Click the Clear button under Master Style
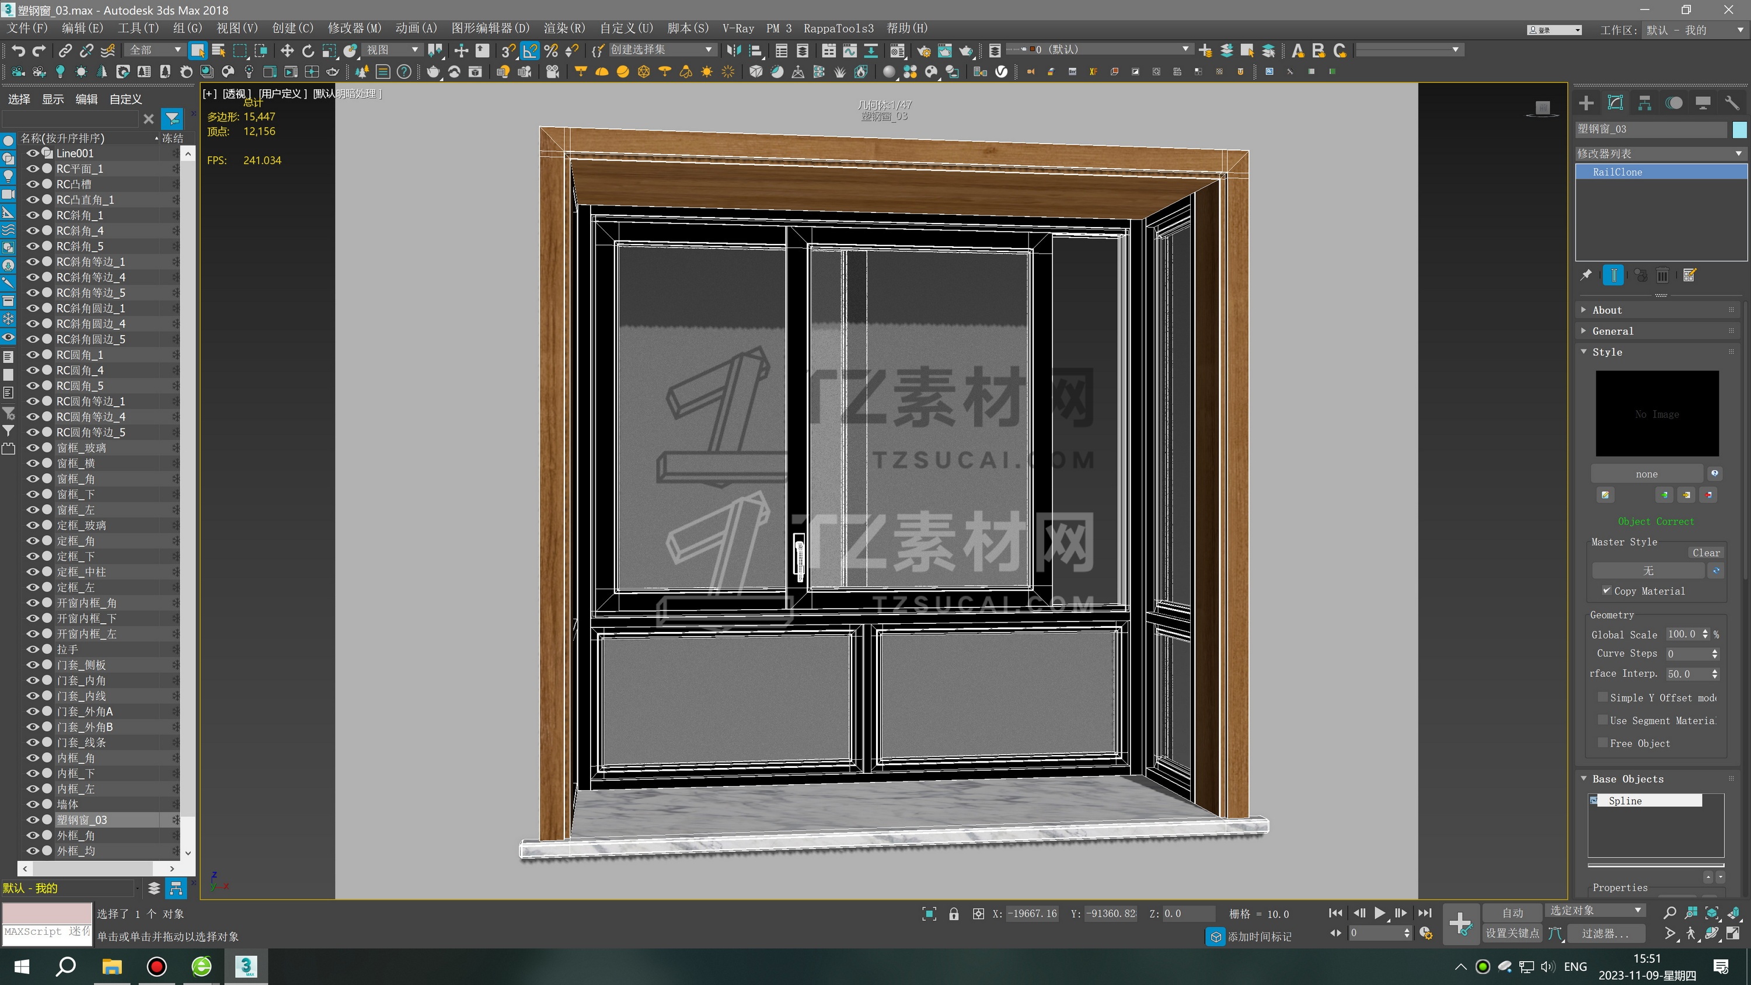The width and height of the screenshot is (1751, 985). click(1705, 553)
